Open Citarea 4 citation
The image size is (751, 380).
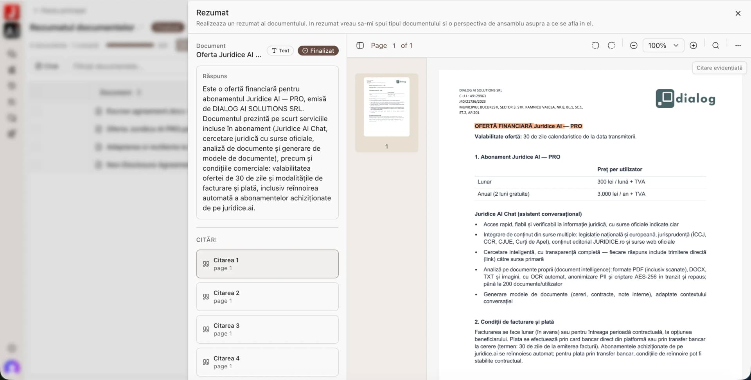pyautogui.click(x=267, y=362)
